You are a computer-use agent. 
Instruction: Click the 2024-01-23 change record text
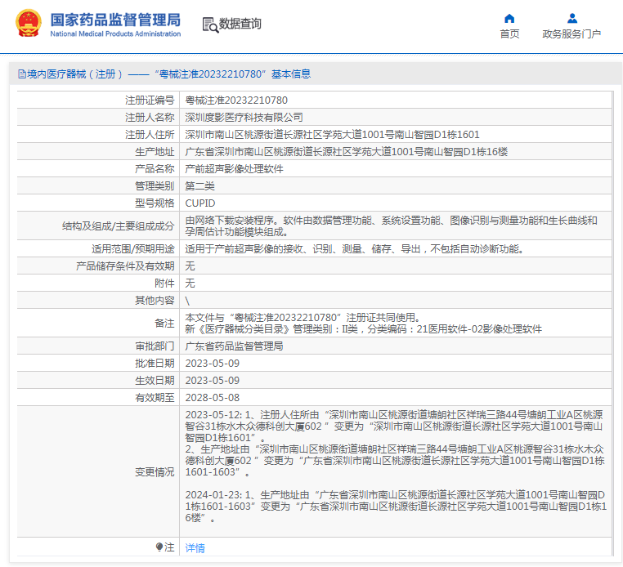point(396,507)
